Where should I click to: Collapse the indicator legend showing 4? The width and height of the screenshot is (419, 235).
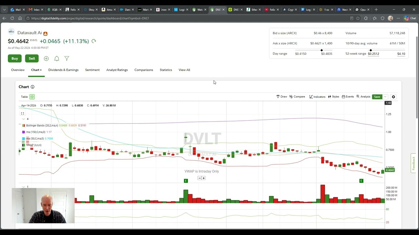click(24, 119)
